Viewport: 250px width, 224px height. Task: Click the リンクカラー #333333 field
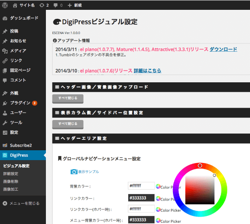[x=141, y=198]
